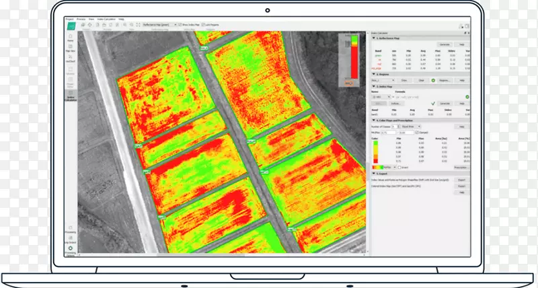This screenshot has width=538, height=288.
Task: Switch to Map View in sidebar
Action: [x=71, y=48]
